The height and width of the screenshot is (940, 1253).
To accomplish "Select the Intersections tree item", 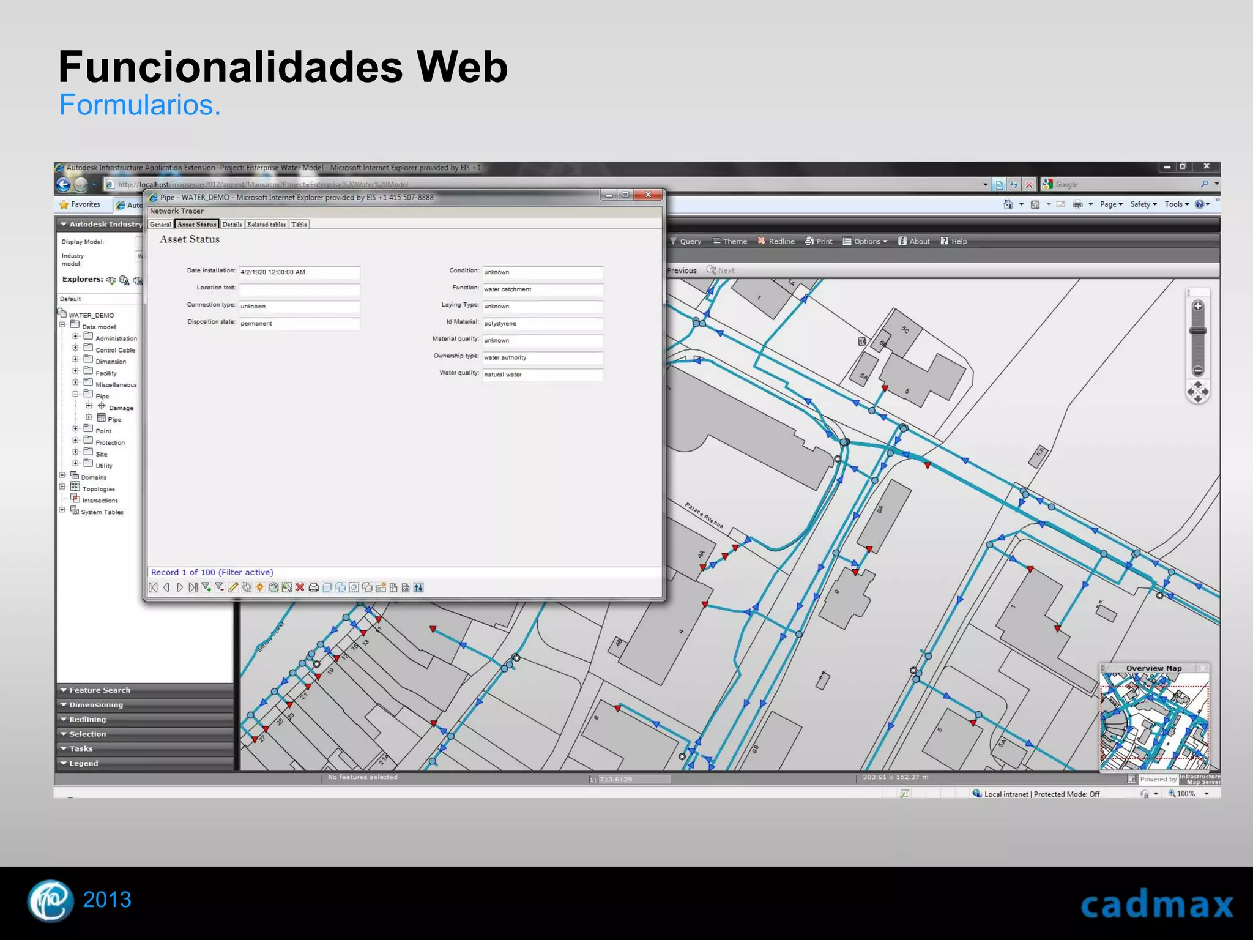I will (x=100, y=501).
